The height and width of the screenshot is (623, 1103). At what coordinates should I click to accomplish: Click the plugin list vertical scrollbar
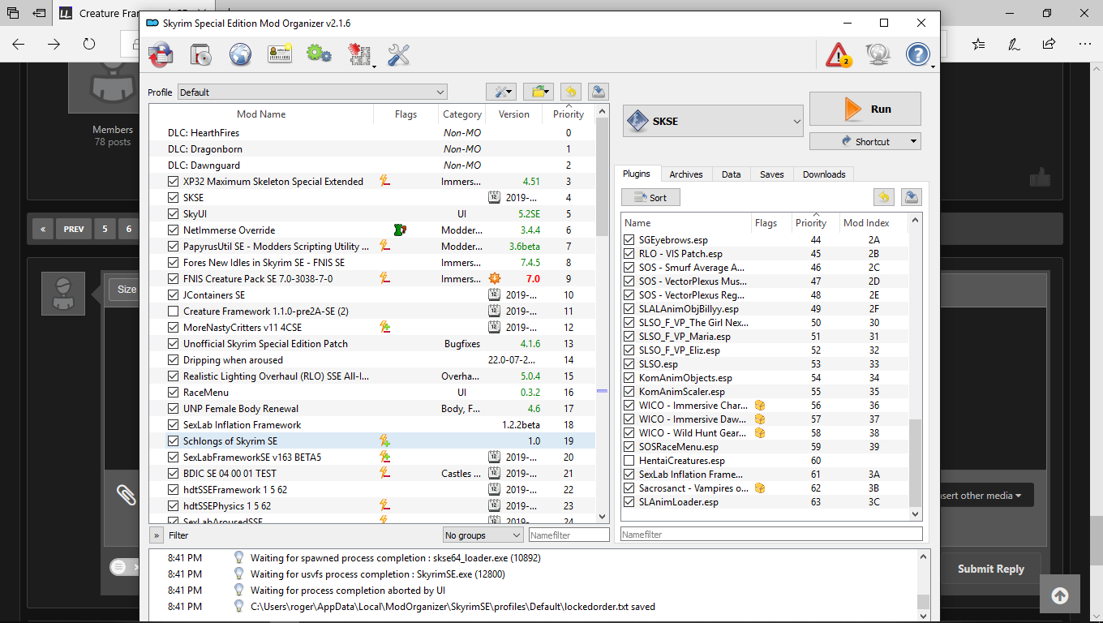pyautogui.click(x=916, y=367)
